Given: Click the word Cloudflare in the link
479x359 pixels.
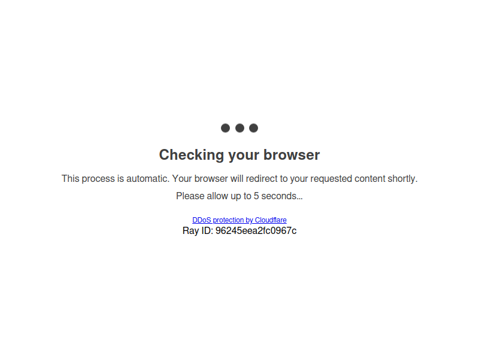Looking at the screenshot, I should 271,220.
